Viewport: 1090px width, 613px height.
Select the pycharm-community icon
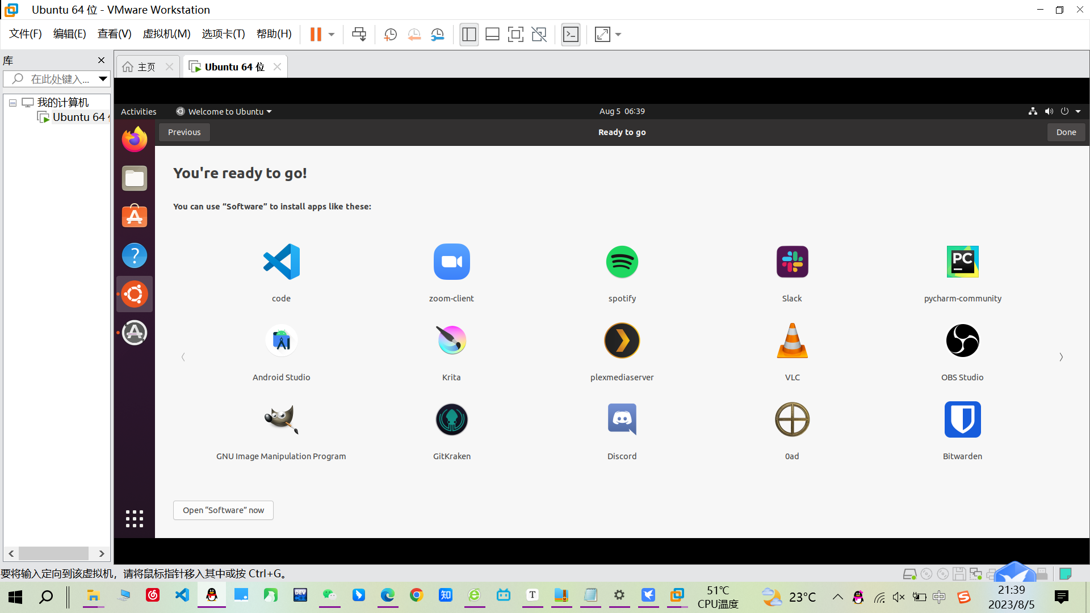click(x=962, y=262)
